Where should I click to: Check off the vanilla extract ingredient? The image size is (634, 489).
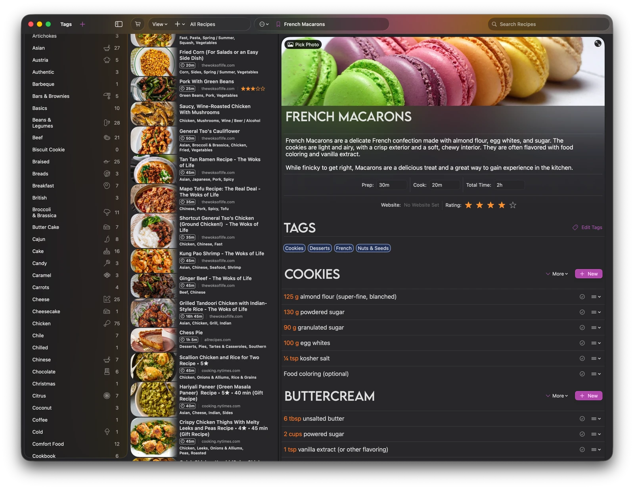[x=582, y=450]
